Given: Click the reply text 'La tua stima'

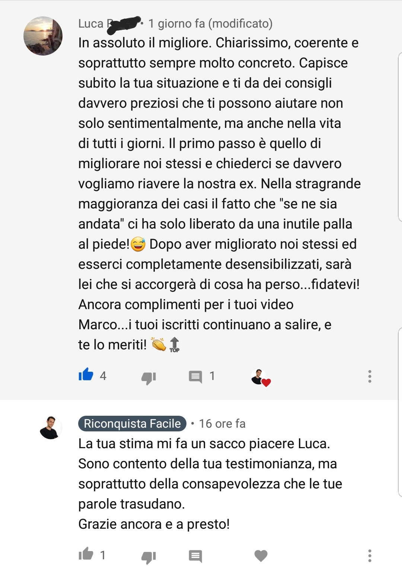Looking at the screenshot, I should tap(210, 484).
